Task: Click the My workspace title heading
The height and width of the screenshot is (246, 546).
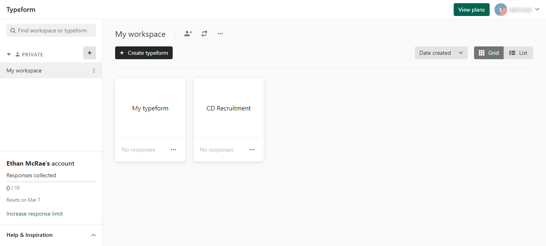Action: click(140, 34)
